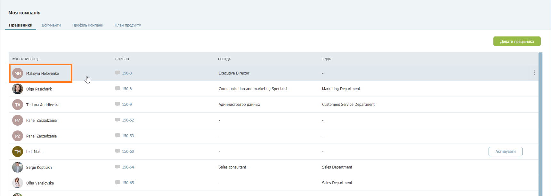The image size is (551, 196).
Task: Go to the План продукту tab
Action: (x=128, y=25)
